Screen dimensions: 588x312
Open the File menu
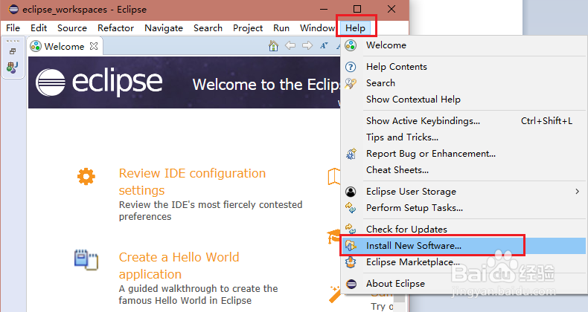pos(13,28)
